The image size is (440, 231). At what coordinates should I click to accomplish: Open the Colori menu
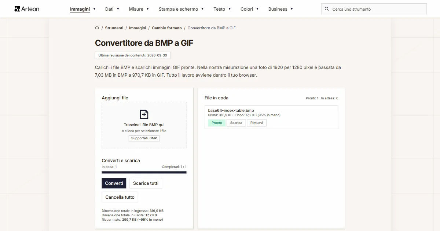pos(247,9)
